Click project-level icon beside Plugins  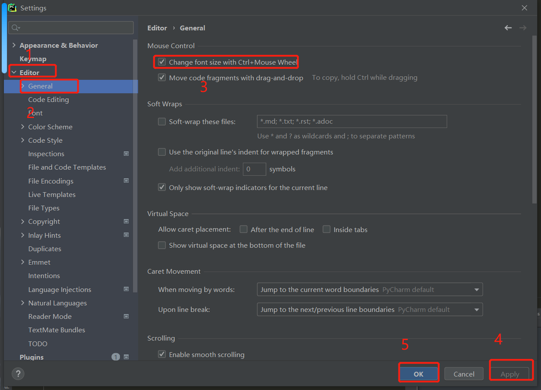tap(126, 357)
